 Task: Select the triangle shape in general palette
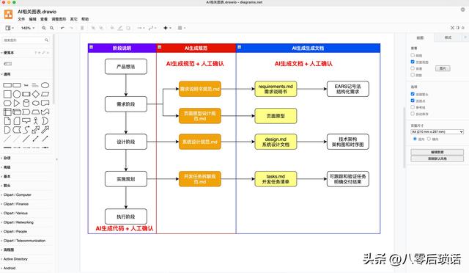17,103
